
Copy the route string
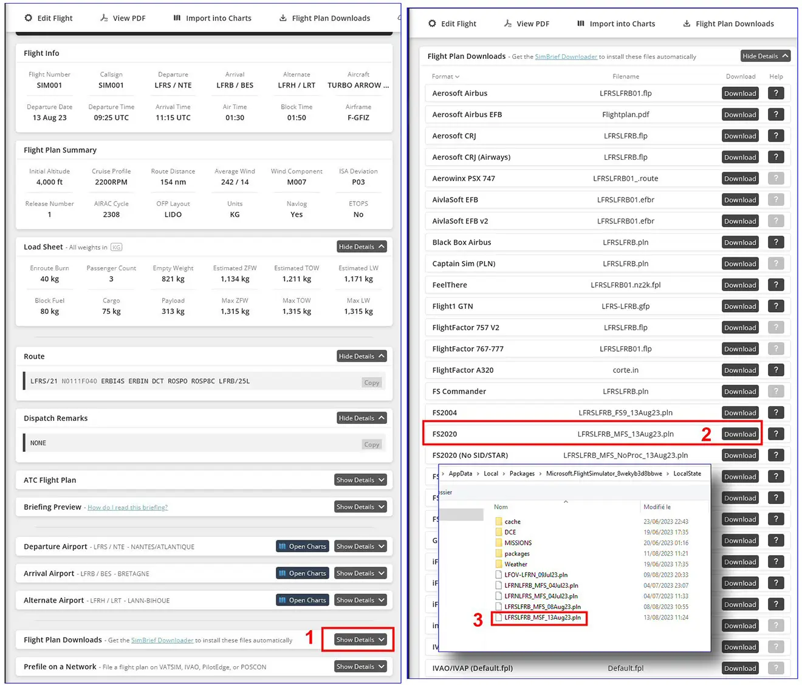(x=371, y=383)
